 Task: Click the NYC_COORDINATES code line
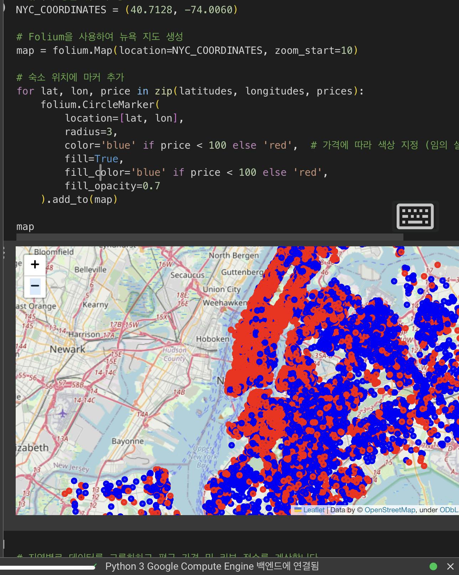(x=127, y=10)
